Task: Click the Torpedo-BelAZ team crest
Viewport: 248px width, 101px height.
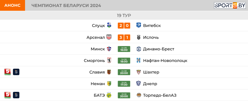Action: coord(139,95)
